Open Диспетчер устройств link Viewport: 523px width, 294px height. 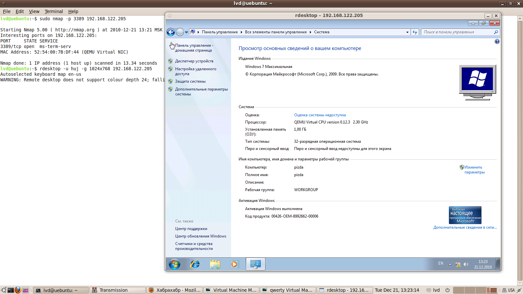194,61
